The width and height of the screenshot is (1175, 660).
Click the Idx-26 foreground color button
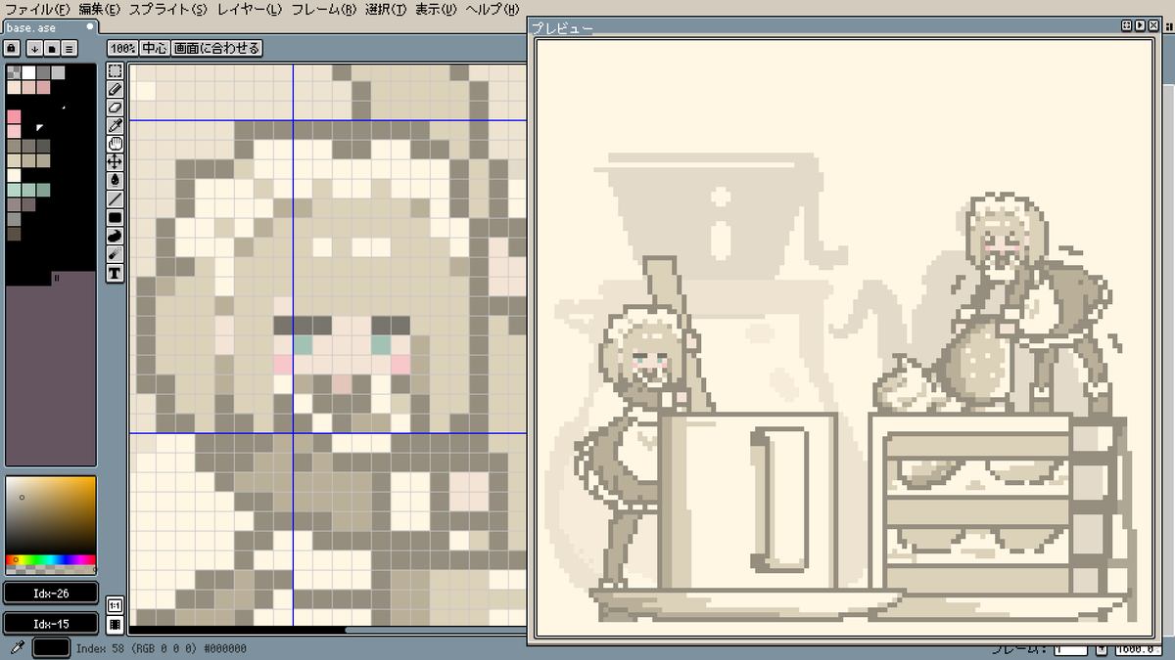51,593
